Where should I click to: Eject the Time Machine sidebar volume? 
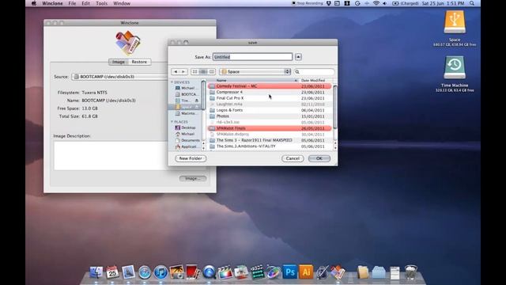click(197, 101)
